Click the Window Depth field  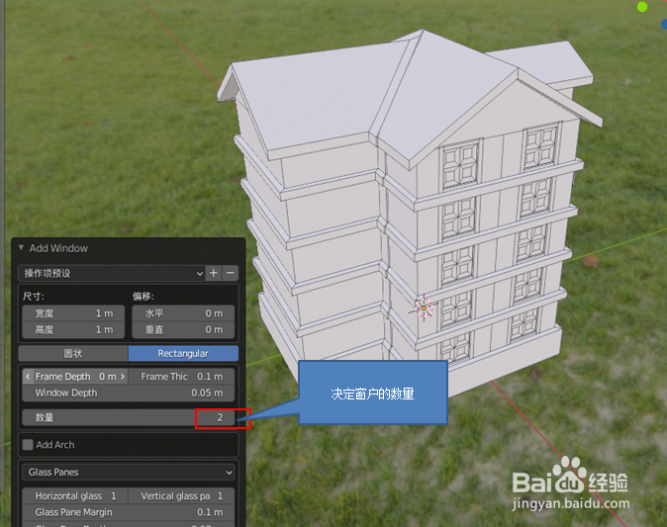[x=129, y=393]
